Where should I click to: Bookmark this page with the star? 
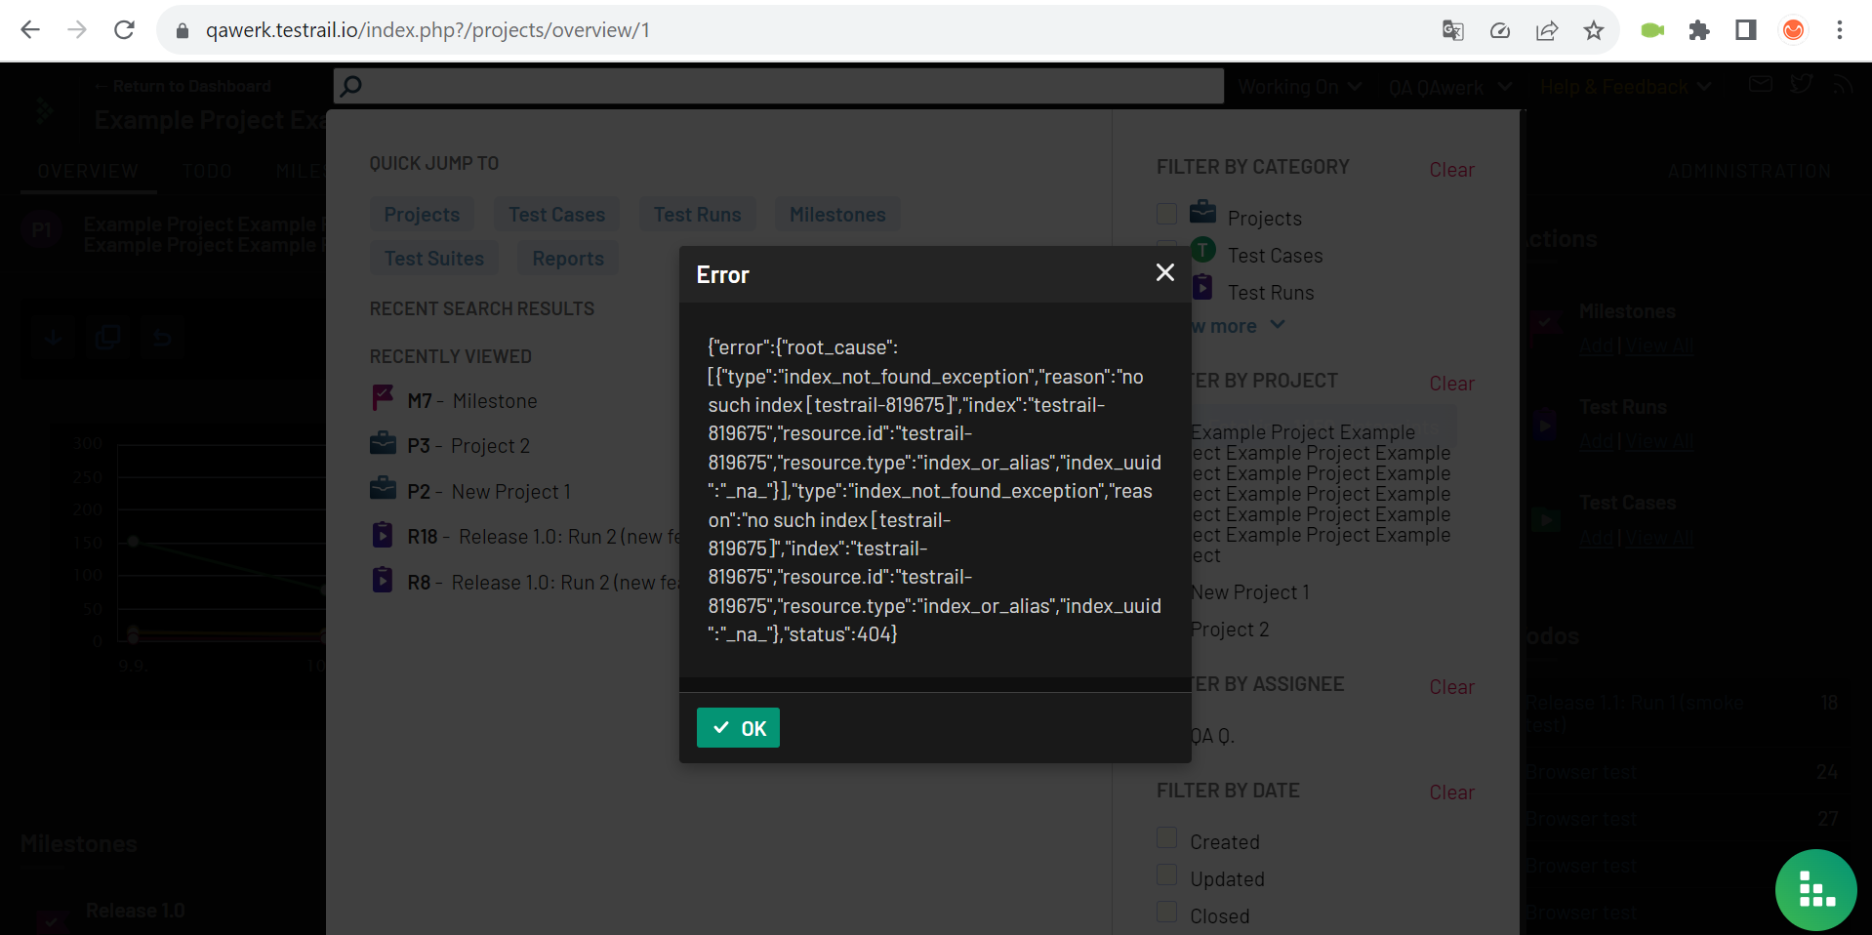[1594, 30]
